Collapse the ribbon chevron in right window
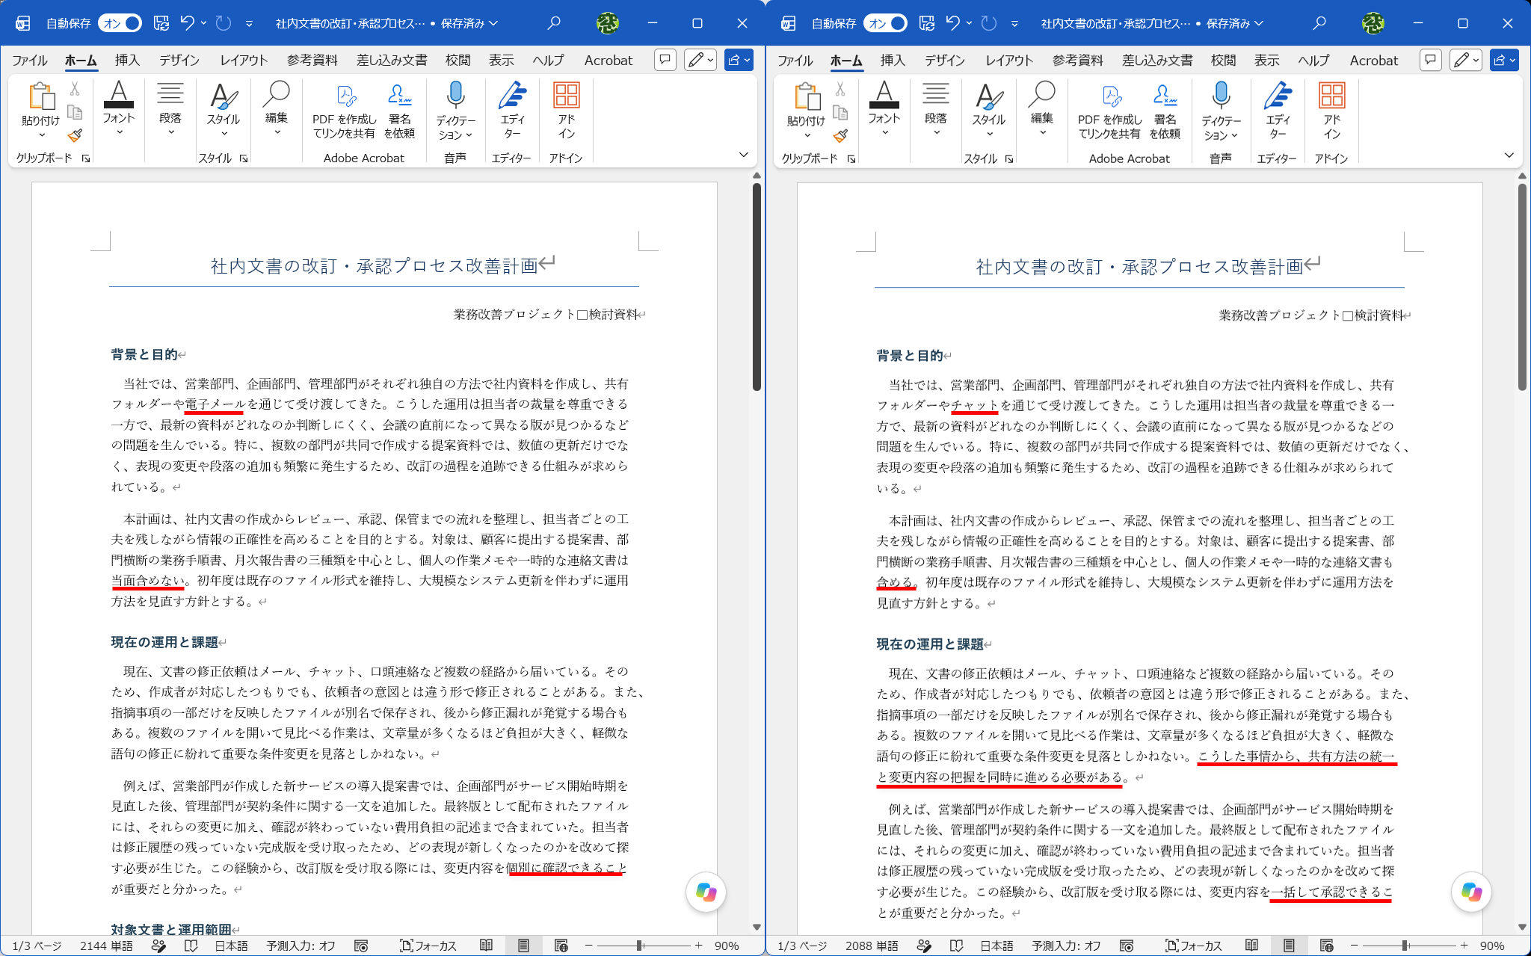This screenshot has height=956, width=1531. tap(1509, 155)
